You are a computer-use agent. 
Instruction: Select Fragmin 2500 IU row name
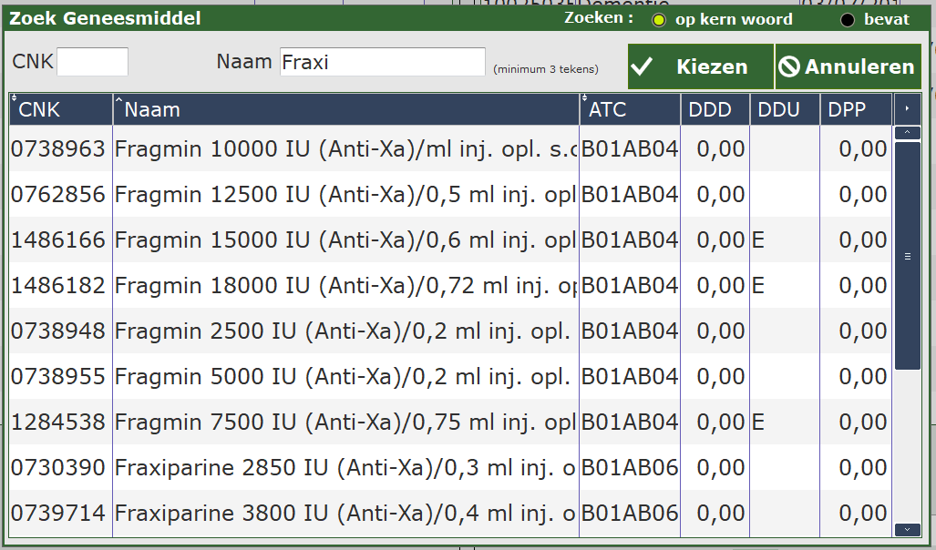click(346, 331)
